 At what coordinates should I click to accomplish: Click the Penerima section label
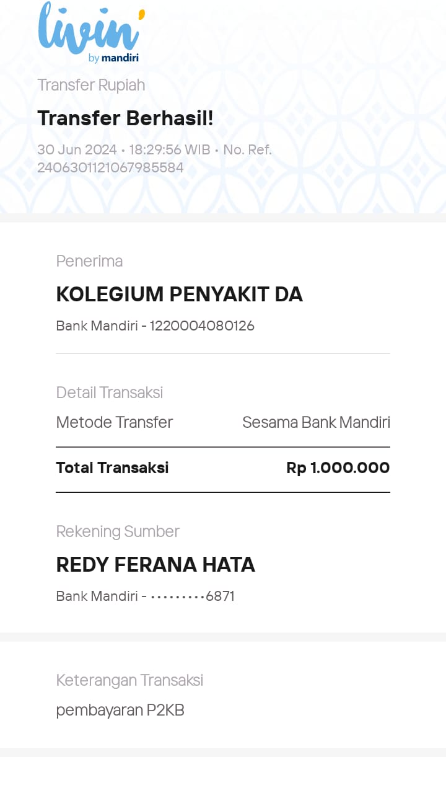[89, 261]
